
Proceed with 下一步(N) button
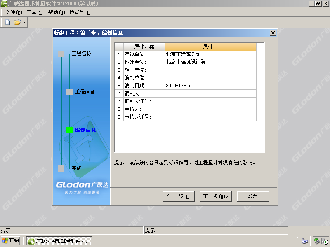click(x=215, y=196)
